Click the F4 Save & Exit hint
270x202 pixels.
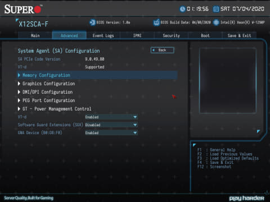pyautogui.click(x=215, y=162)
